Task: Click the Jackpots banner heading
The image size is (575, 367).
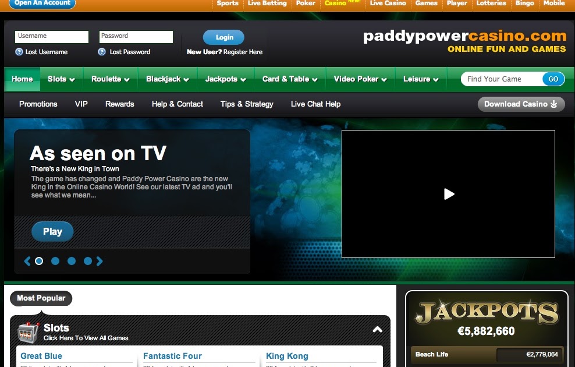Action: 487,312
